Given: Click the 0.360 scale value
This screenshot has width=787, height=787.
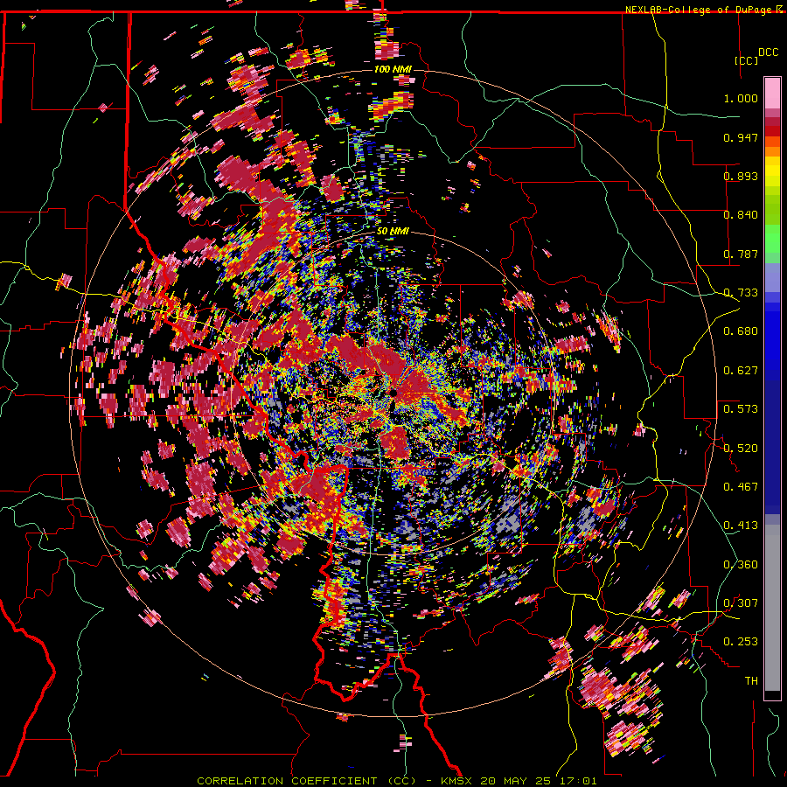Looking at the screenshot, I should tap(741, 565).
